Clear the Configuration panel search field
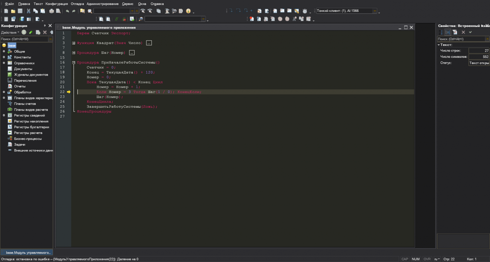The height and width of the screenshot is (262, 490). point(50,39)
